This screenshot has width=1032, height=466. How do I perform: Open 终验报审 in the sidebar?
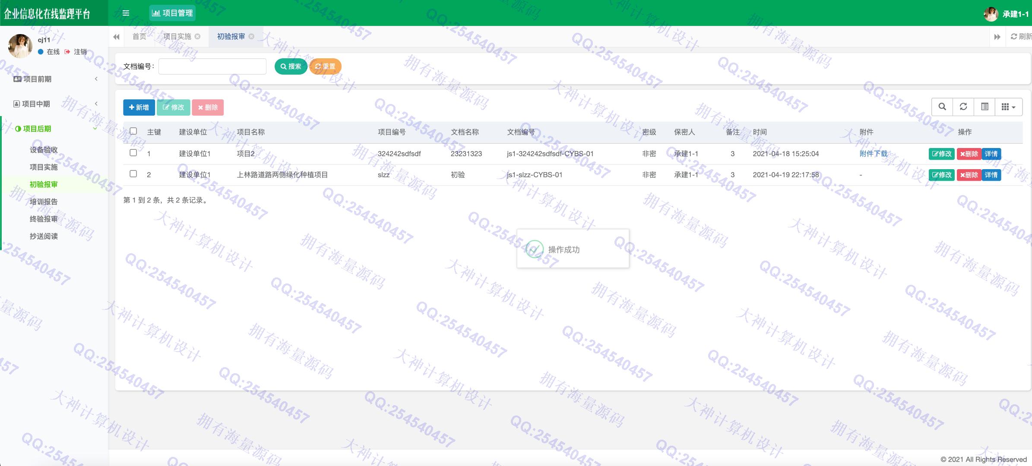(x=44, y=219)
